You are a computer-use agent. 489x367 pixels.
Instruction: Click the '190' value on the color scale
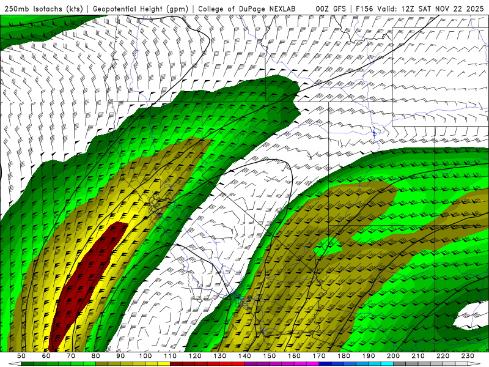coord(369,356)
